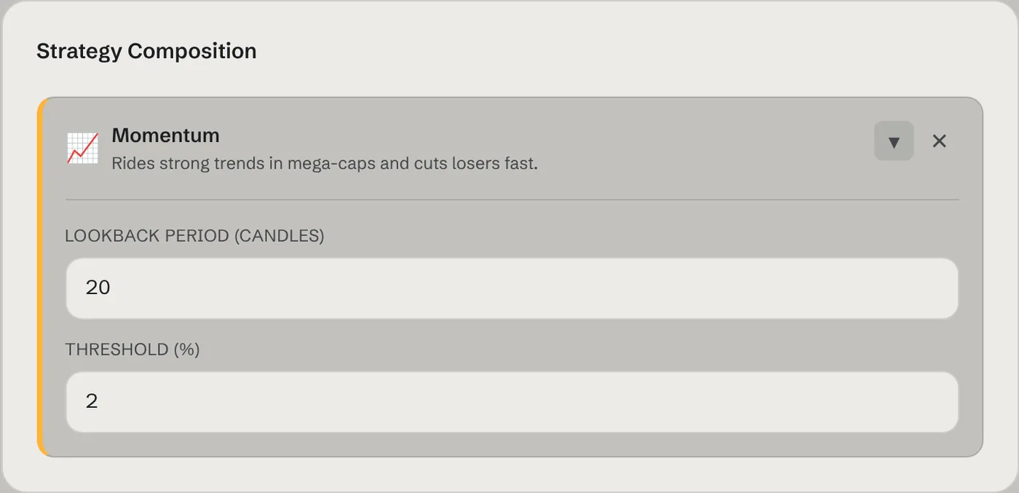1019x493 pixels.
Task: Click the LOOKBACK PERIOD (CANDLES) label
Action: (194, 236)
